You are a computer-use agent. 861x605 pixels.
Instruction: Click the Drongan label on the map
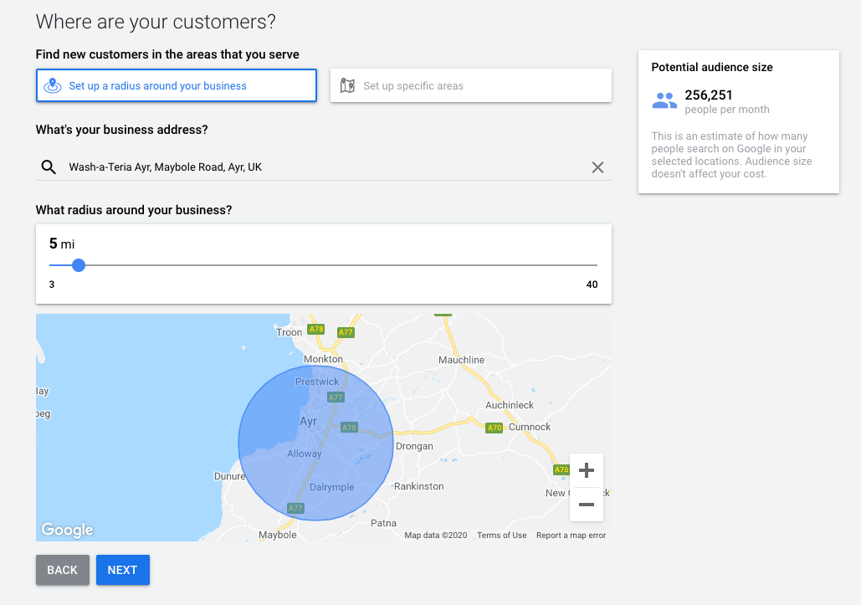[x=414, y=446]
